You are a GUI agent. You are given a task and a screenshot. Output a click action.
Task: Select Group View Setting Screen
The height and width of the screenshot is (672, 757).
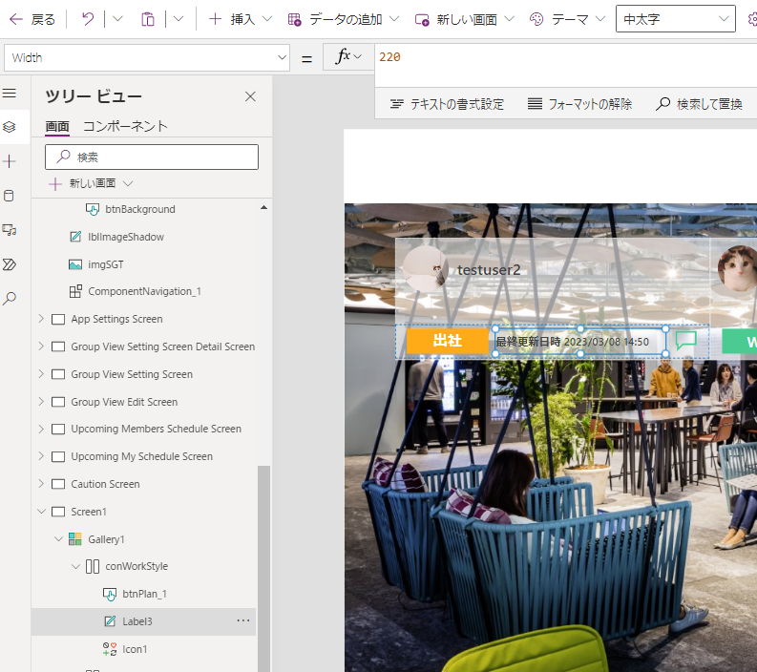click(x=132, y=374)
